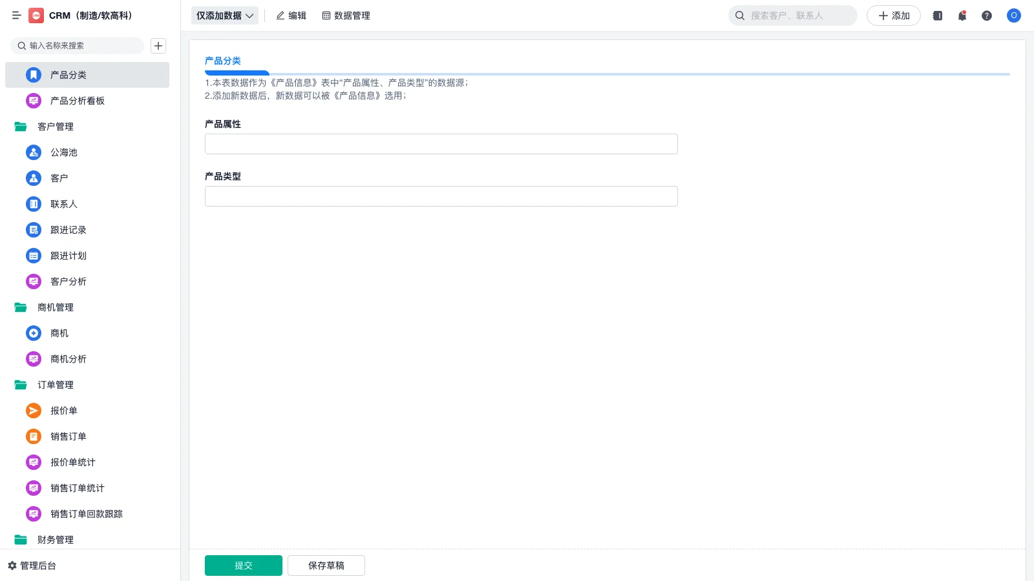
Task: Select the 报价单 quotation icon
Action: pyautogui.click(x=33, y=411)
